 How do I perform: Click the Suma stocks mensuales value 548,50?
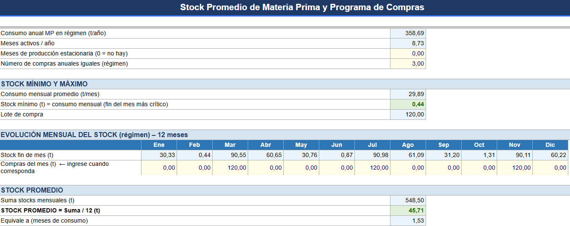[x=408, y=201]
